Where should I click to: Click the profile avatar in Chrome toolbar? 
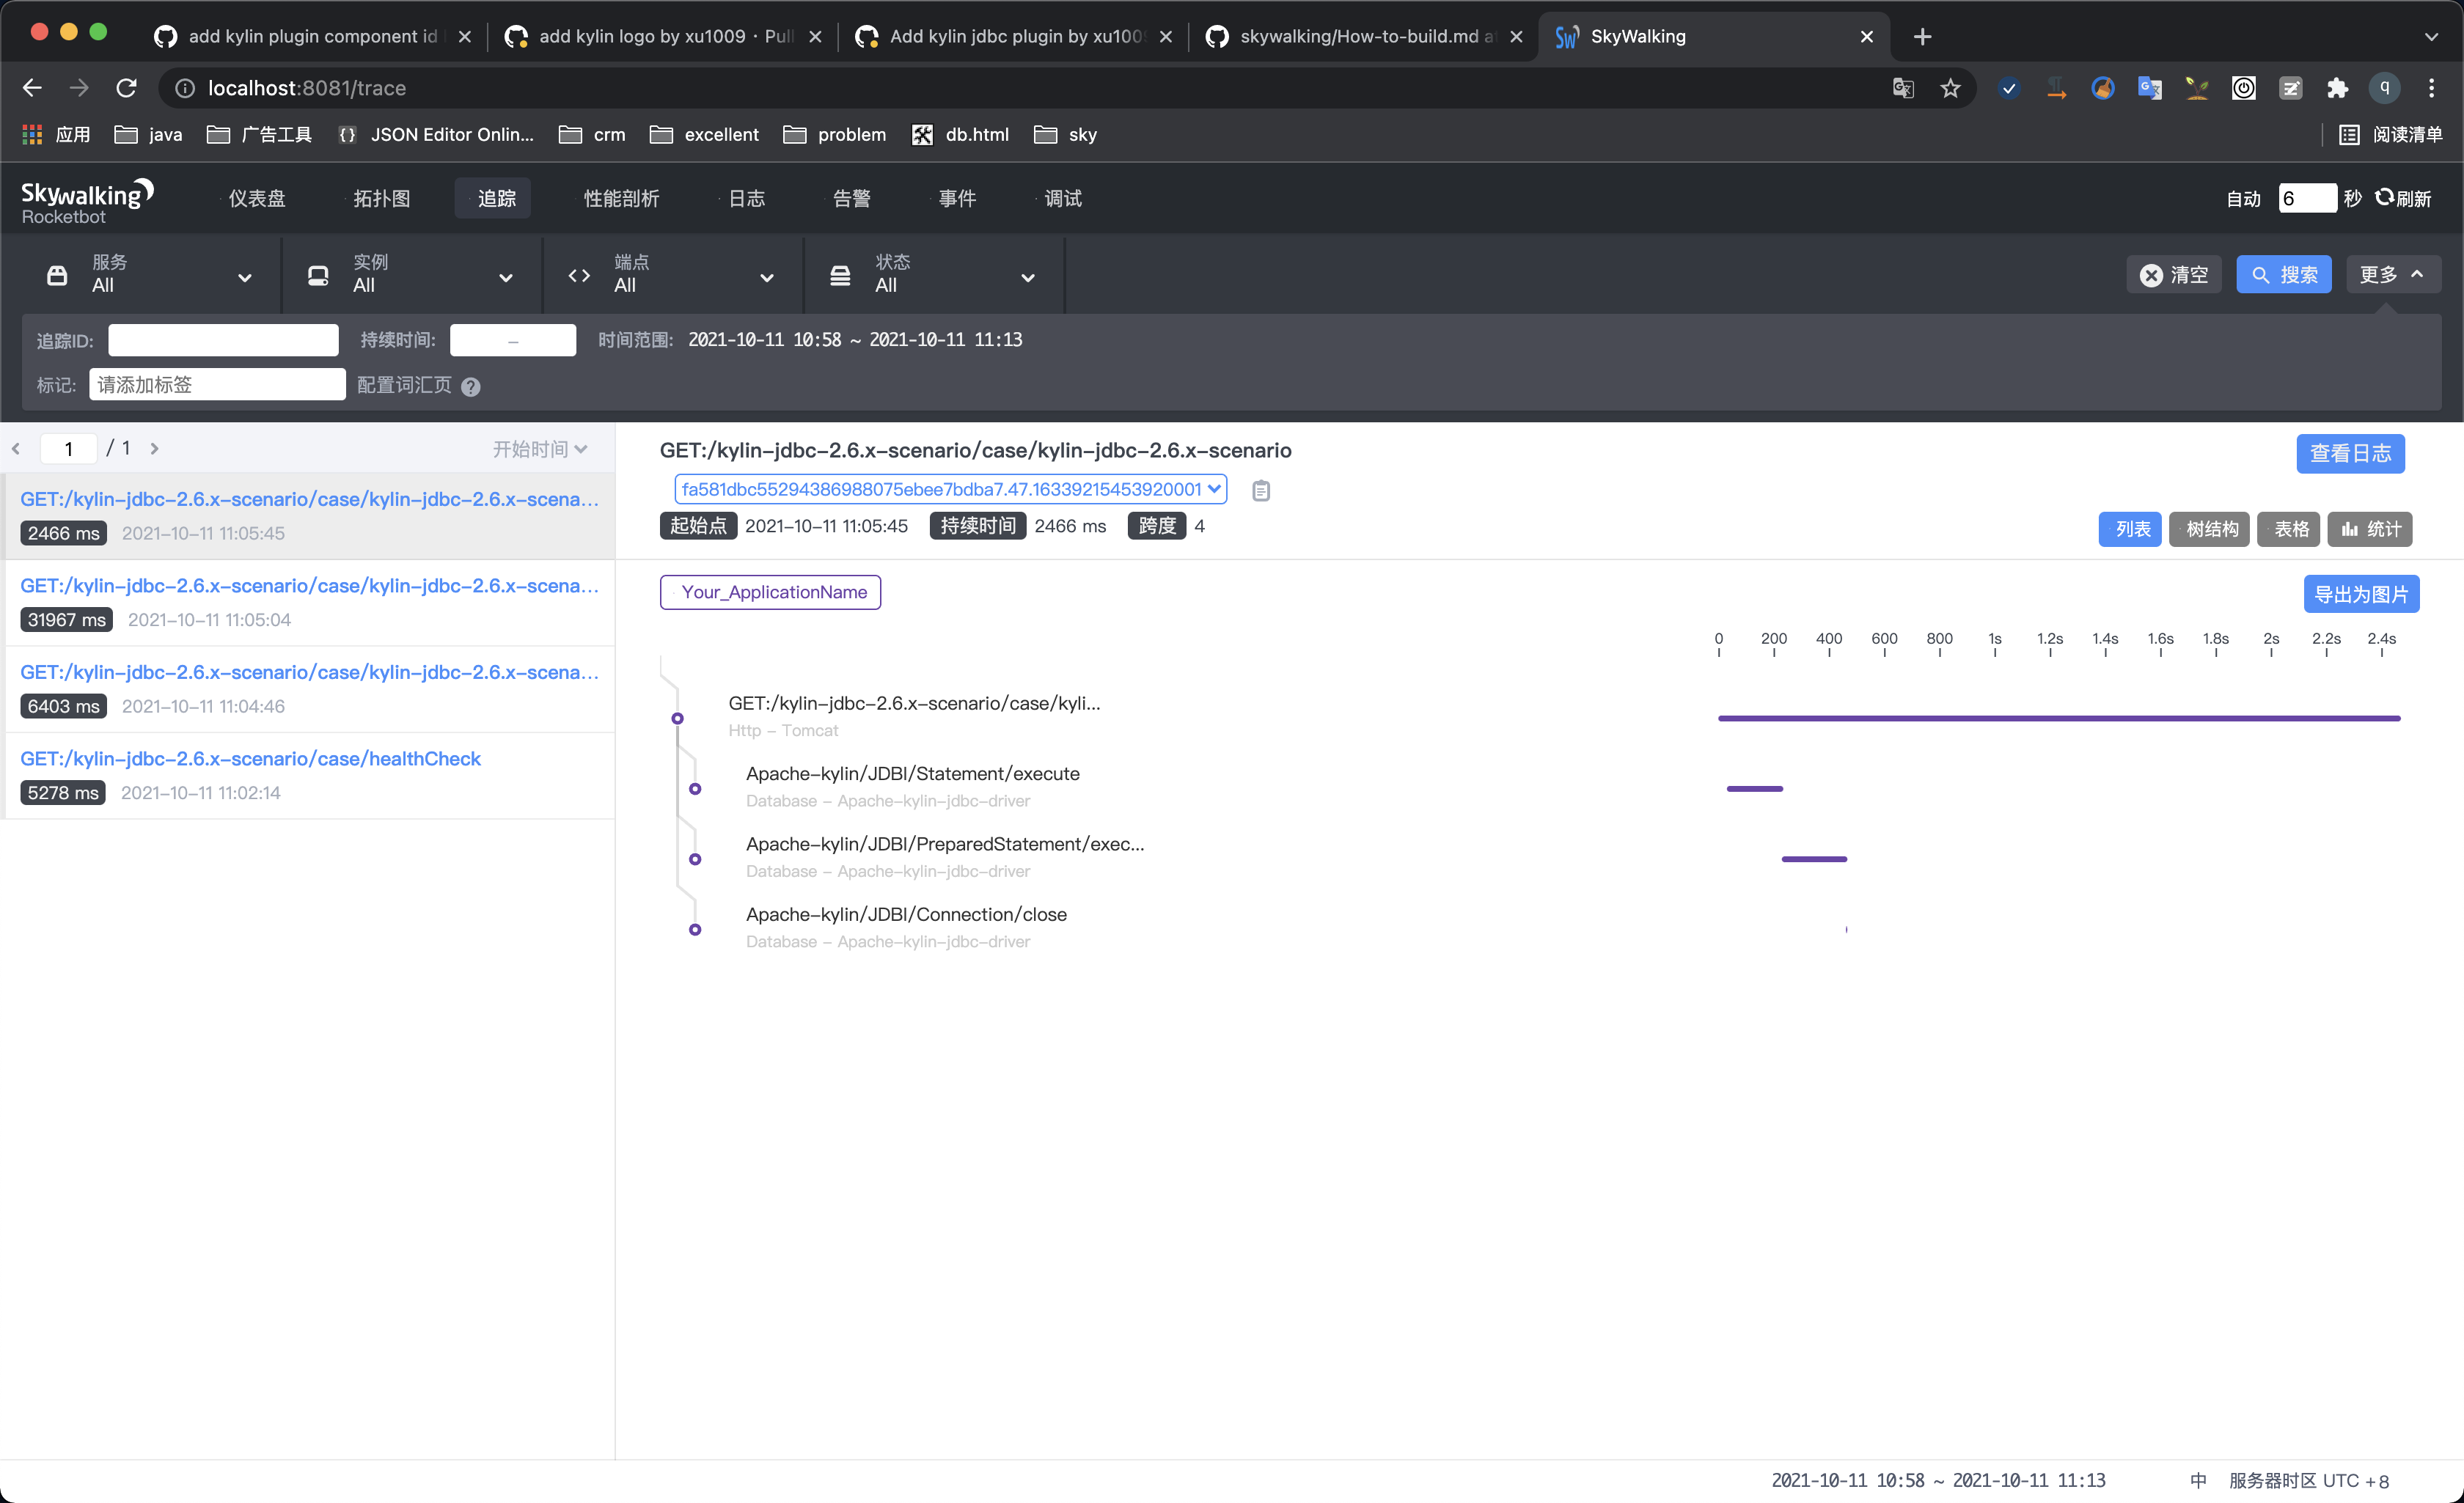(2384, 88)
